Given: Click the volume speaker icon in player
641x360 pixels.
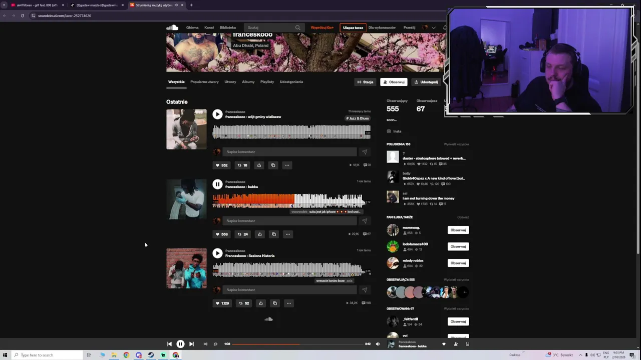Looking at the screenshot, I should (x=378, y=344).
